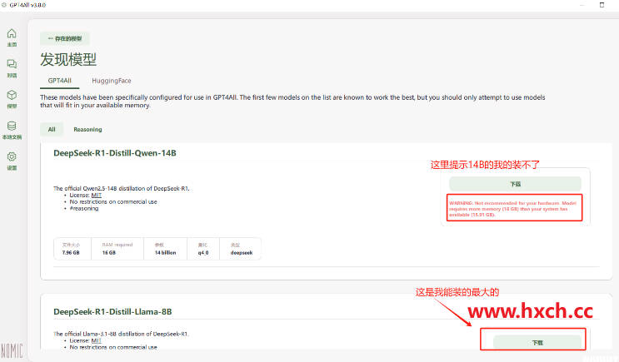The width and height of the screenshot is (619, 362).
Task: Click 'The official Llama-3.1-8B distillation' description
Action: coord(121,334)
